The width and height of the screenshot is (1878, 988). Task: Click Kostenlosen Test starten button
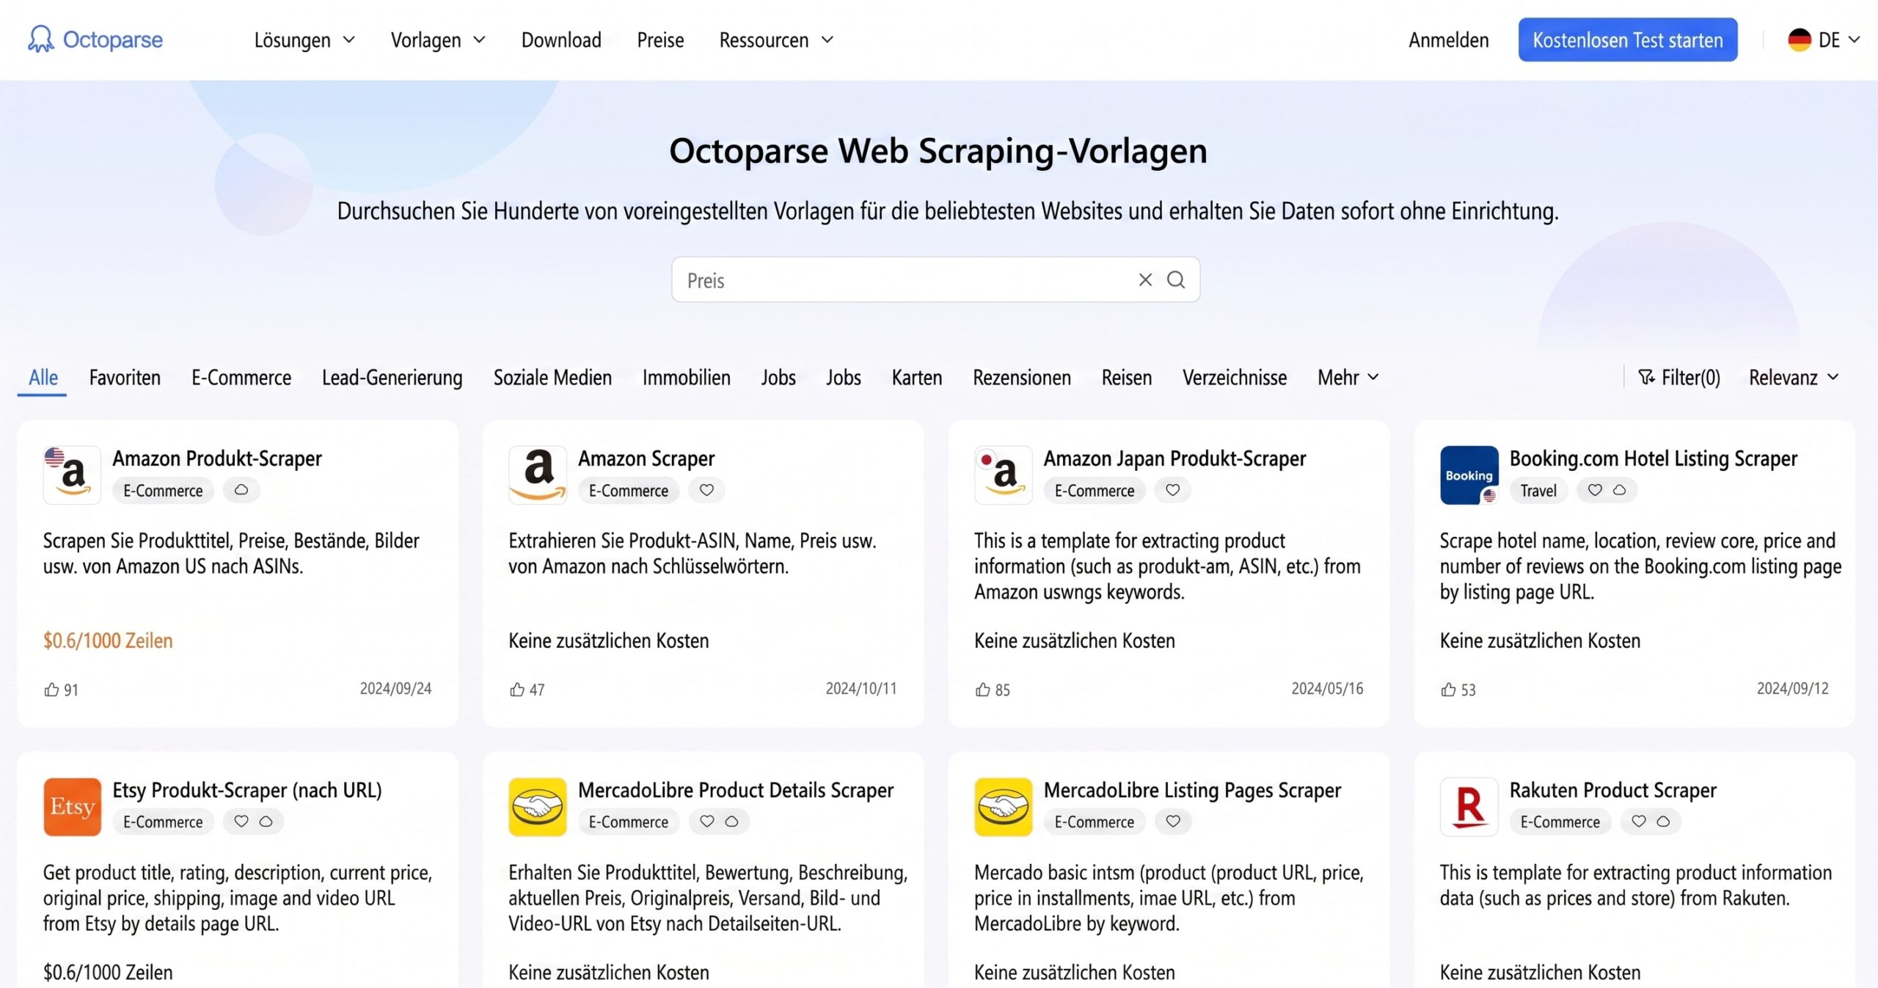(1627, 40)
